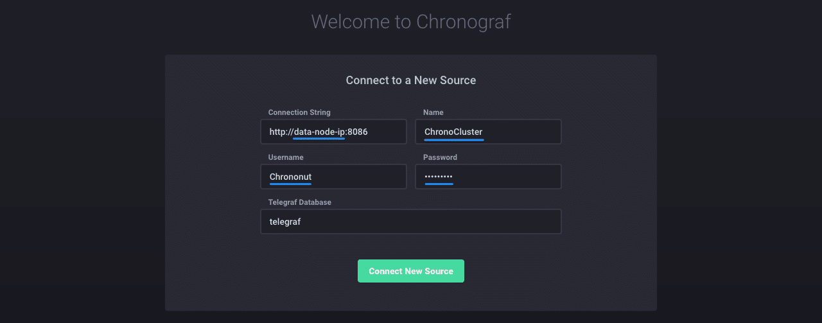
Task: Focus the Telegraf Database input field
Action: tap(410, 222)
